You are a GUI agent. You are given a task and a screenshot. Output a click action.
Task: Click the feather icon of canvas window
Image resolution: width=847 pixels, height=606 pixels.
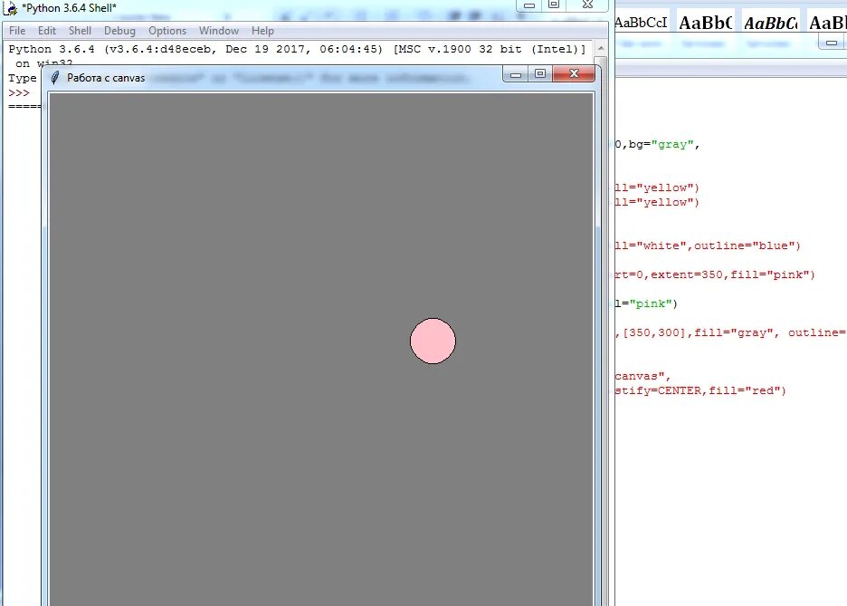pos(54,78)
